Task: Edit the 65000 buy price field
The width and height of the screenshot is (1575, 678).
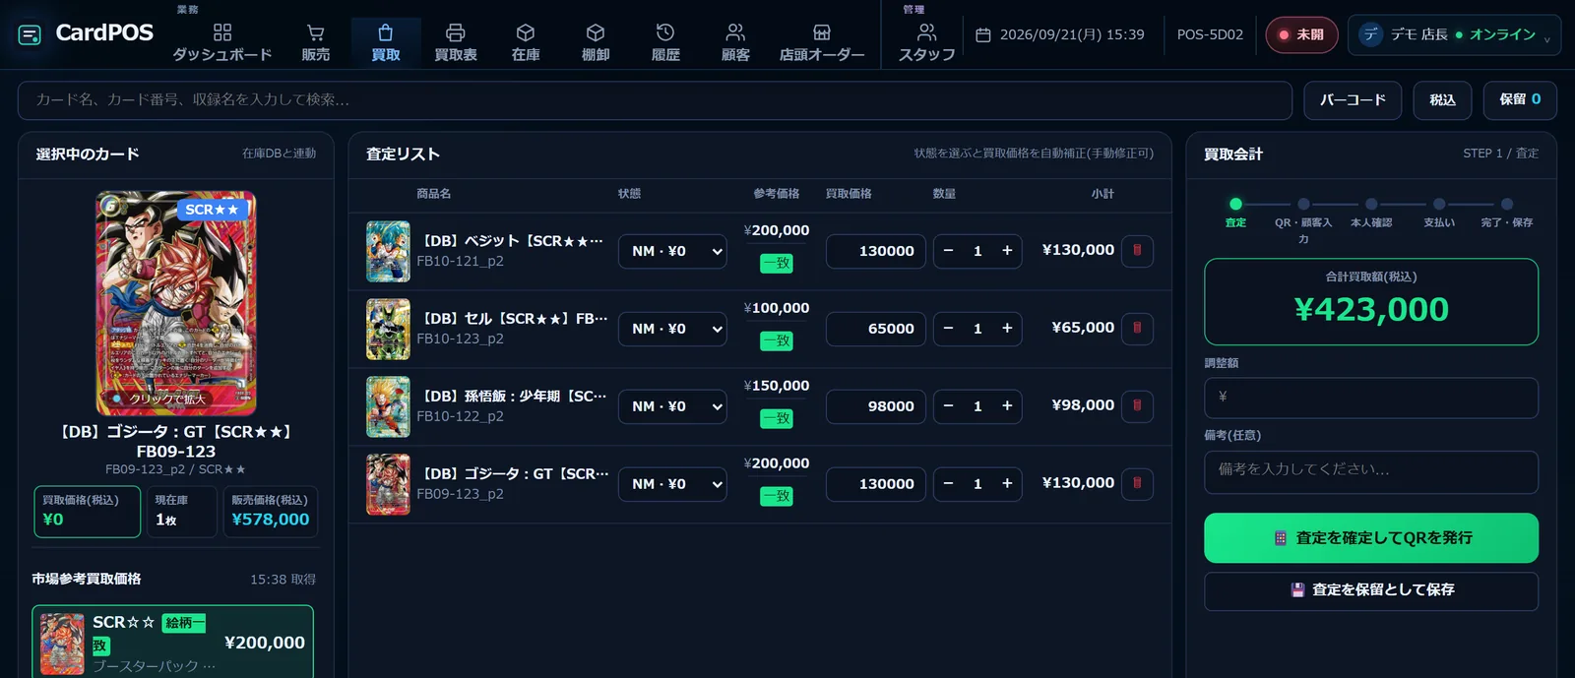Action: coord(876,329)
